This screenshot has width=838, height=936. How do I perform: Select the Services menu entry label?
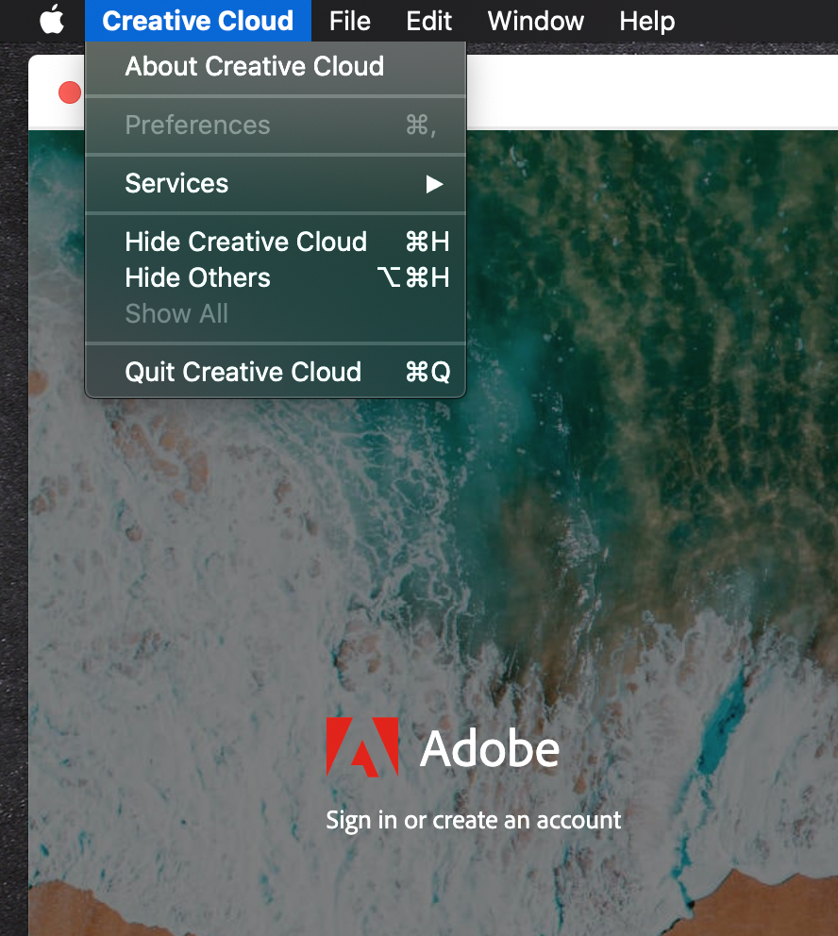click(176, 184)
